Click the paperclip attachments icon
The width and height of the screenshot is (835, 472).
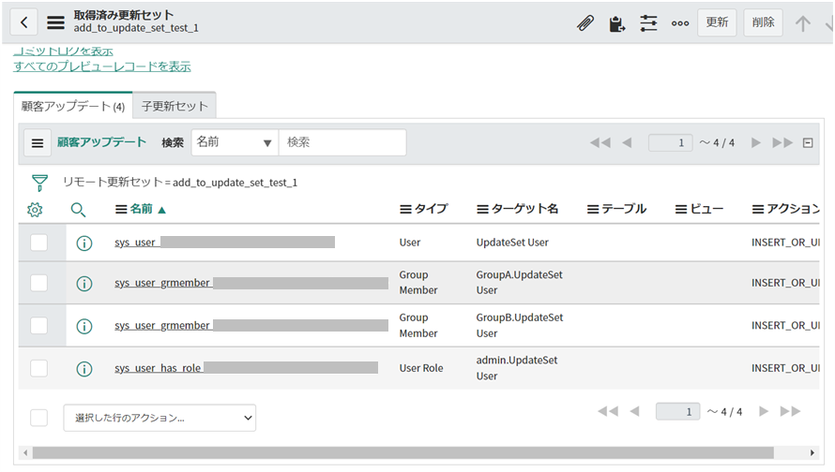pyautogui.click(x=585, y=22)
